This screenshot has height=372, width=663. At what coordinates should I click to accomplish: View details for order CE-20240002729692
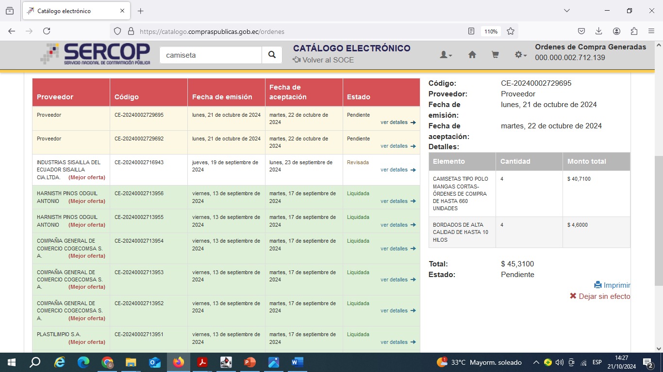(x=398, y=146)
